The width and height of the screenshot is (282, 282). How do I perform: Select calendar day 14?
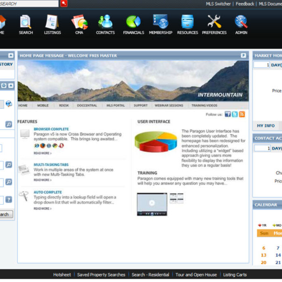click(278, 255)
